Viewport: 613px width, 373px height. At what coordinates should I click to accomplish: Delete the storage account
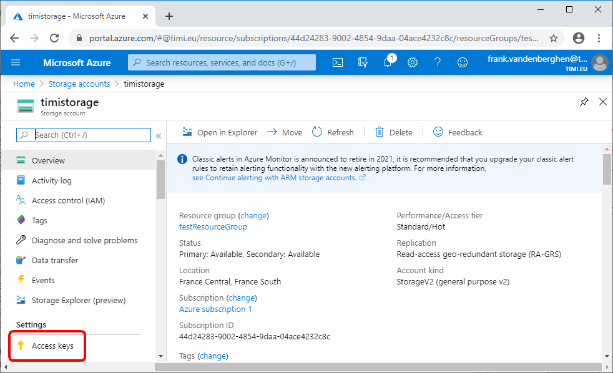coord(394,132)
